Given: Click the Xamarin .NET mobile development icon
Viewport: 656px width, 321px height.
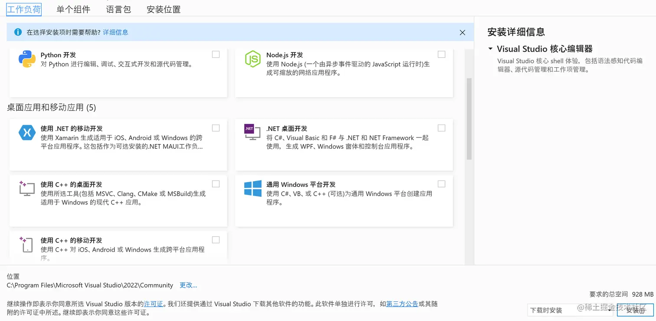Looking at the screenshot, I should (27, 133).
